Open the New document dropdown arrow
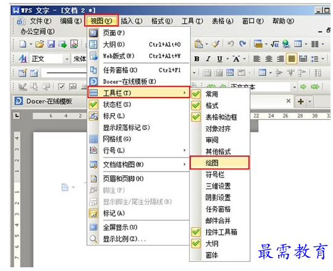 click(x=31, y=44)
